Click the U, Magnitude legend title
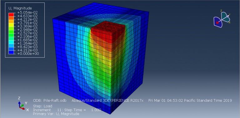This screenshot has width=240, height=118. point(20,8)
